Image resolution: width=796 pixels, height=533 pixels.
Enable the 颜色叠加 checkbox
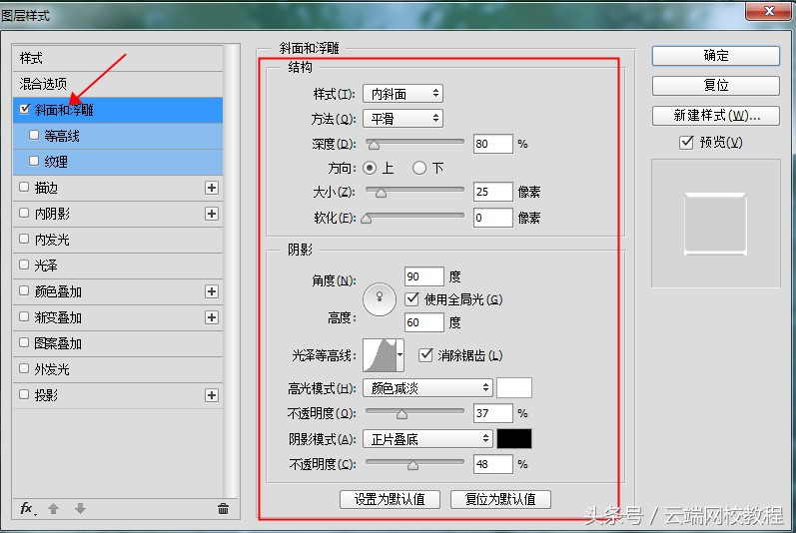tap(24, 290)
